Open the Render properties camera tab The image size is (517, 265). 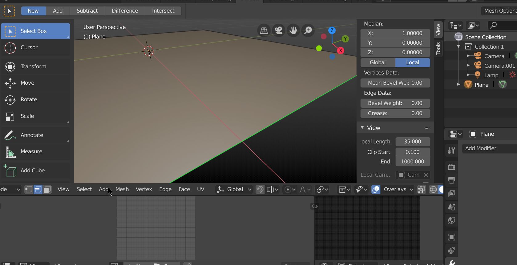451,167
